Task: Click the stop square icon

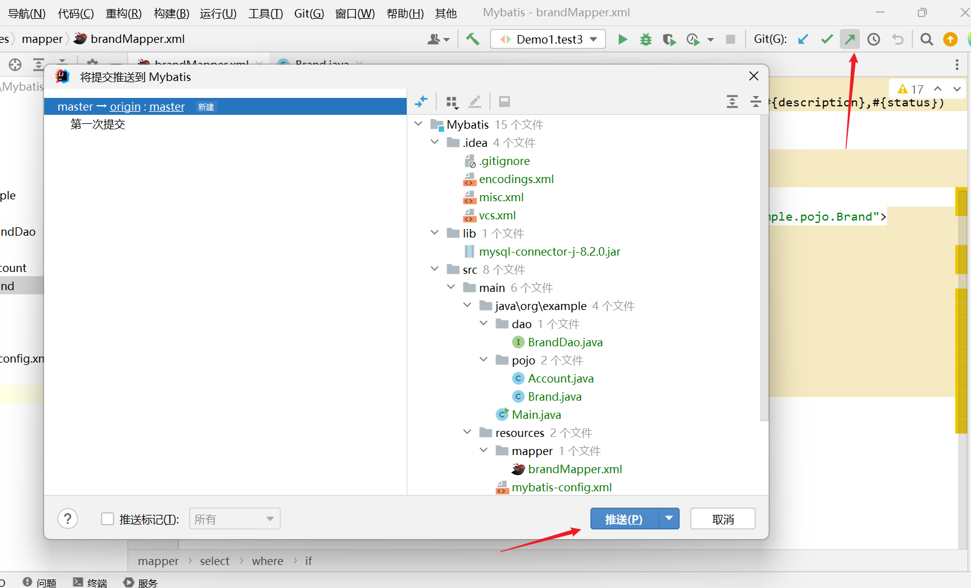Action: point(731,39)
